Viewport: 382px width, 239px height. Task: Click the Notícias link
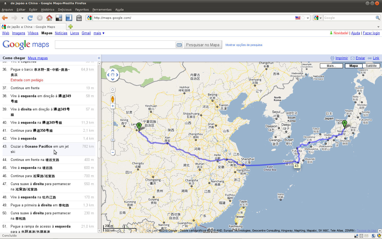(61, 33)
